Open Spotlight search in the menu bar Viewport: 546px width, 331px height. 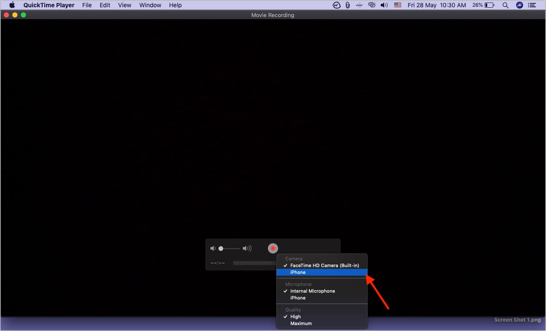point(506,5)
